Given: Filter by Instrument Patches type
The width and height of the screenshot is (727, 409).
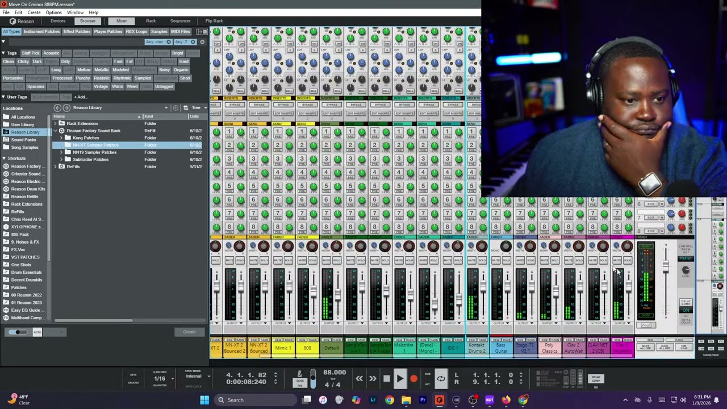Looking at the screenshot, I should [41, 32].
